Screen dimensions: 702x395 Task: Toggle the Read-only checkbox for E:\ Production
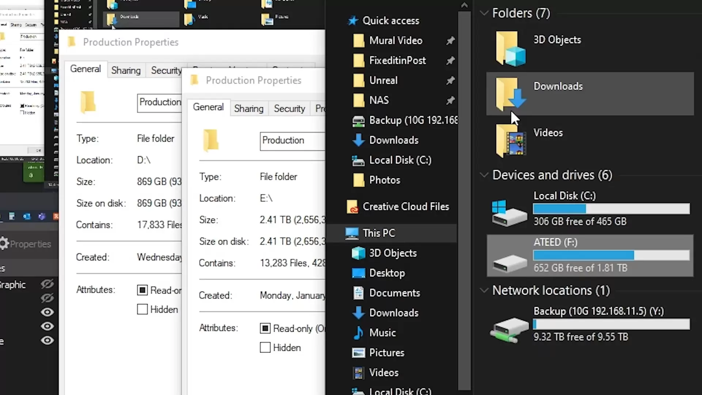265,328
